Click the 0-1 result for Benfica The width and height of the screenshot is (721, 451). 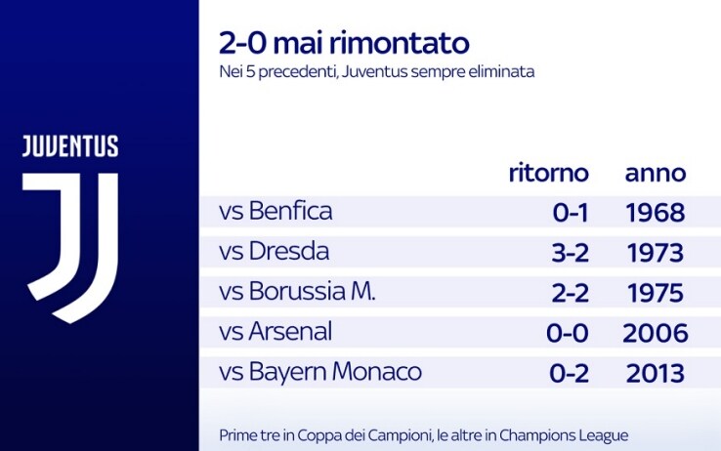tap(571, 213)
